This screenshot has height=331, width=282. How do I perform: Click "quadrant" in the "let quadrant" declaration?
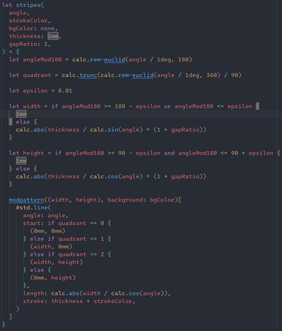[37, 75]
